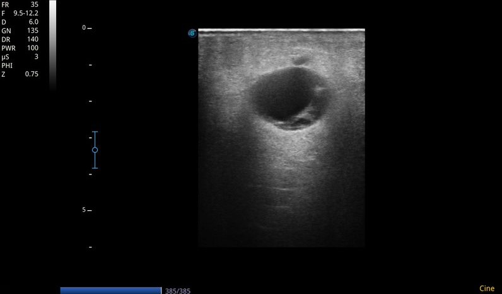Click the Z 0.75 zoom value
Screen dimensions: 502x294
tap(20, 74)
